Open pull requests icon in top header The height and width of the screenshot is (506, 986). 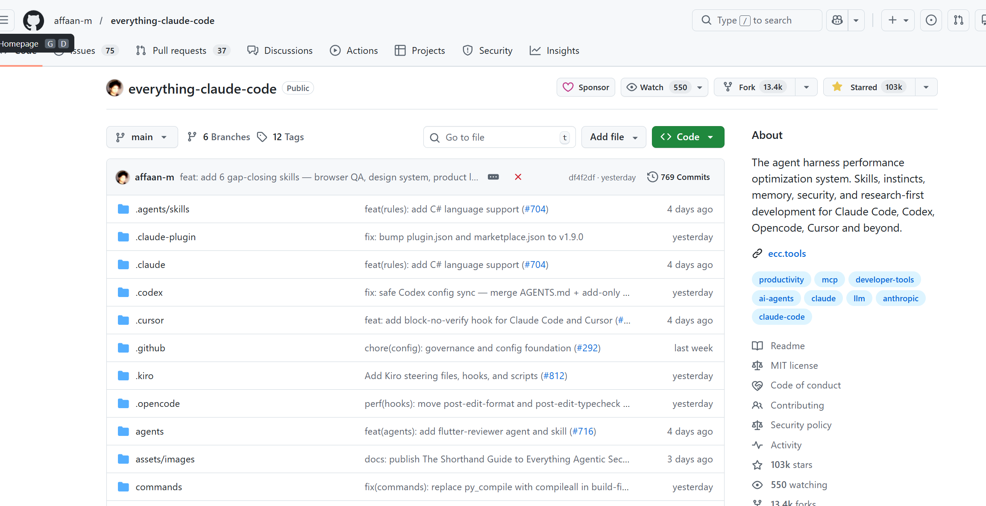point(958,21)
